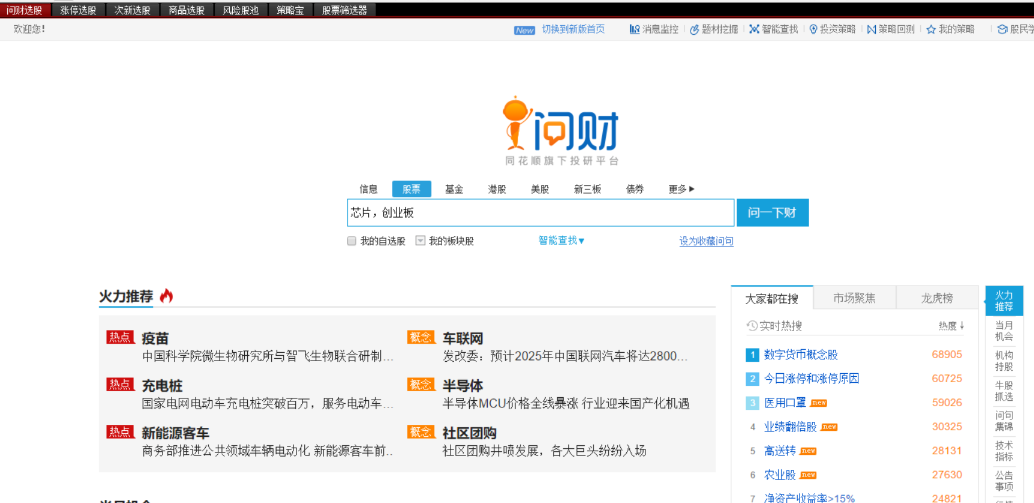Expand the 更多 category arrow
The image size is (1034, 503).
click(x=692, y=189)
